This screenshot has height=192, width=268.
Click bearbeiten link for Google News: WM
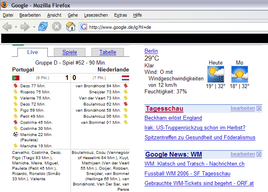click(x=243, y=154)
